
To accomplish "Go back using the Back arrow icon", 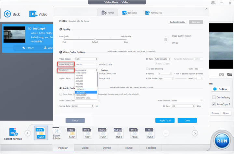I will point(7,14).
